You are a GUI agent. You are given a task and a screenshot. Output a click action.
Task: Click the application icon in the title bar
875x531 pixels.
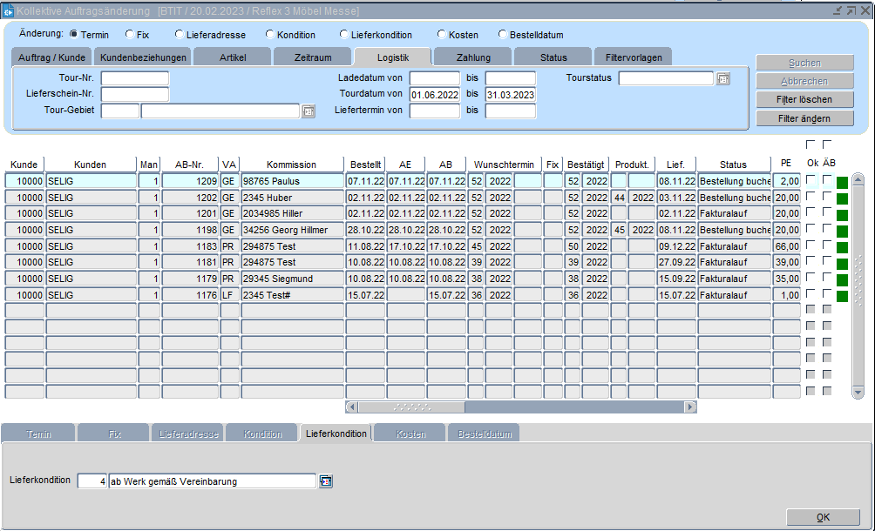pos(8,10)
